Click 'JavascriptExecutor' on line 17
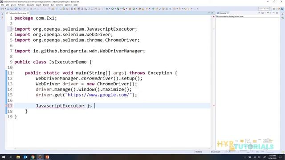Image resolution: width=285 pixels, height=160 pixels. [60, 106]
